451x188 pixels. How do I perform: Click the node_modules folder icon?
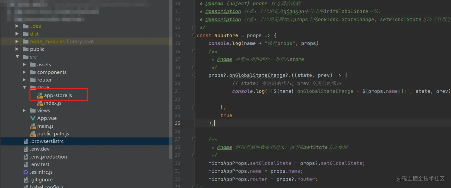[x=26, y=42]
